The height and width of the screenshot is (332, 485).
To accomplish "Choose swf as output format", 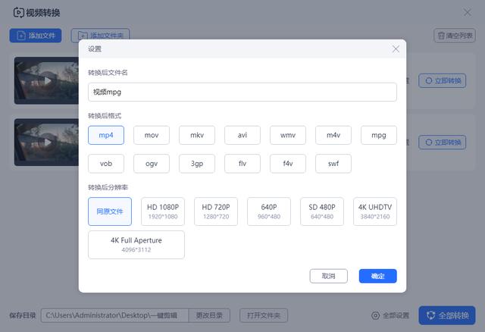I will click(333, 163).
